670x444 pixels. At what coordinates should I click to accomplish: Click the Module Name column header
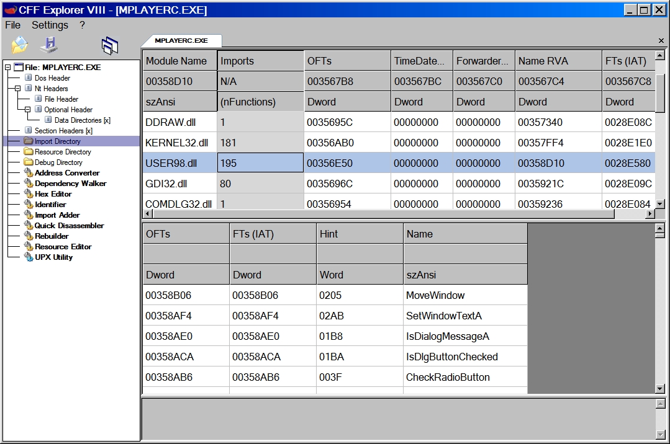click(180, 61)
